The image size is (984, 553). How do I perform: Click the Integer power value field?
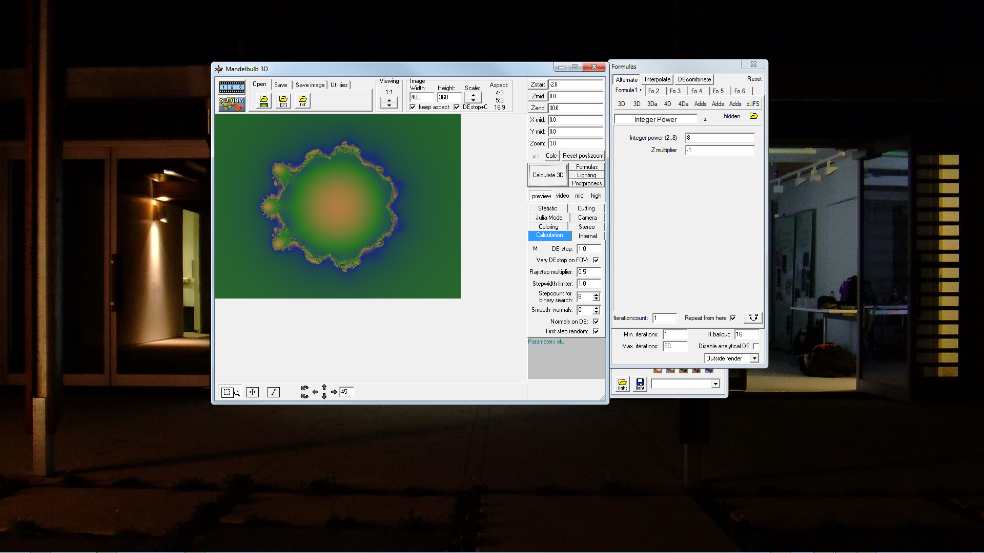click(x=720, y=138)
